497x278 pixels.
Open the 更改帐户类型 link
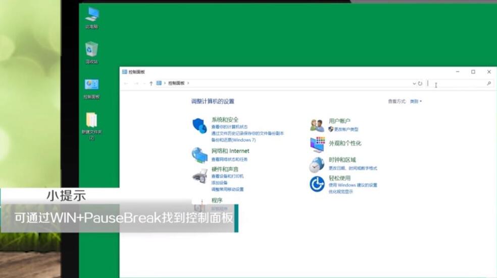pyautogui.click(x=346, y=129)
